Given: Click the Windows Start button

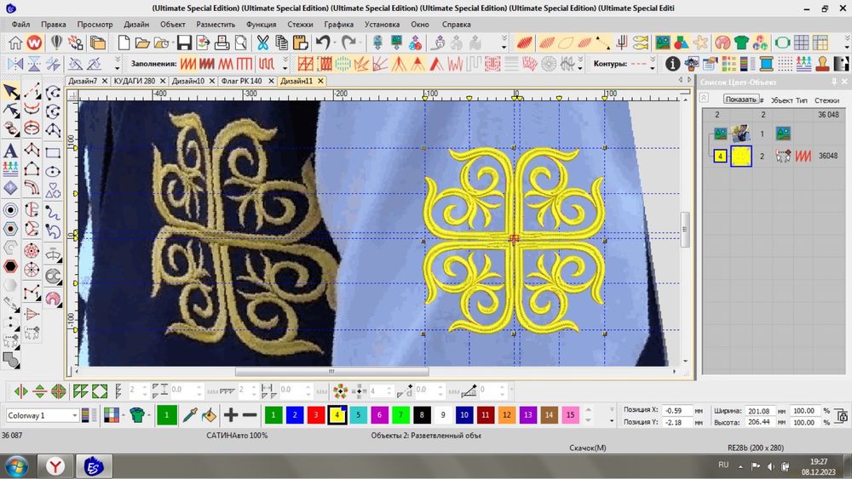Looking at the screenshot, I should click(15, 466).
